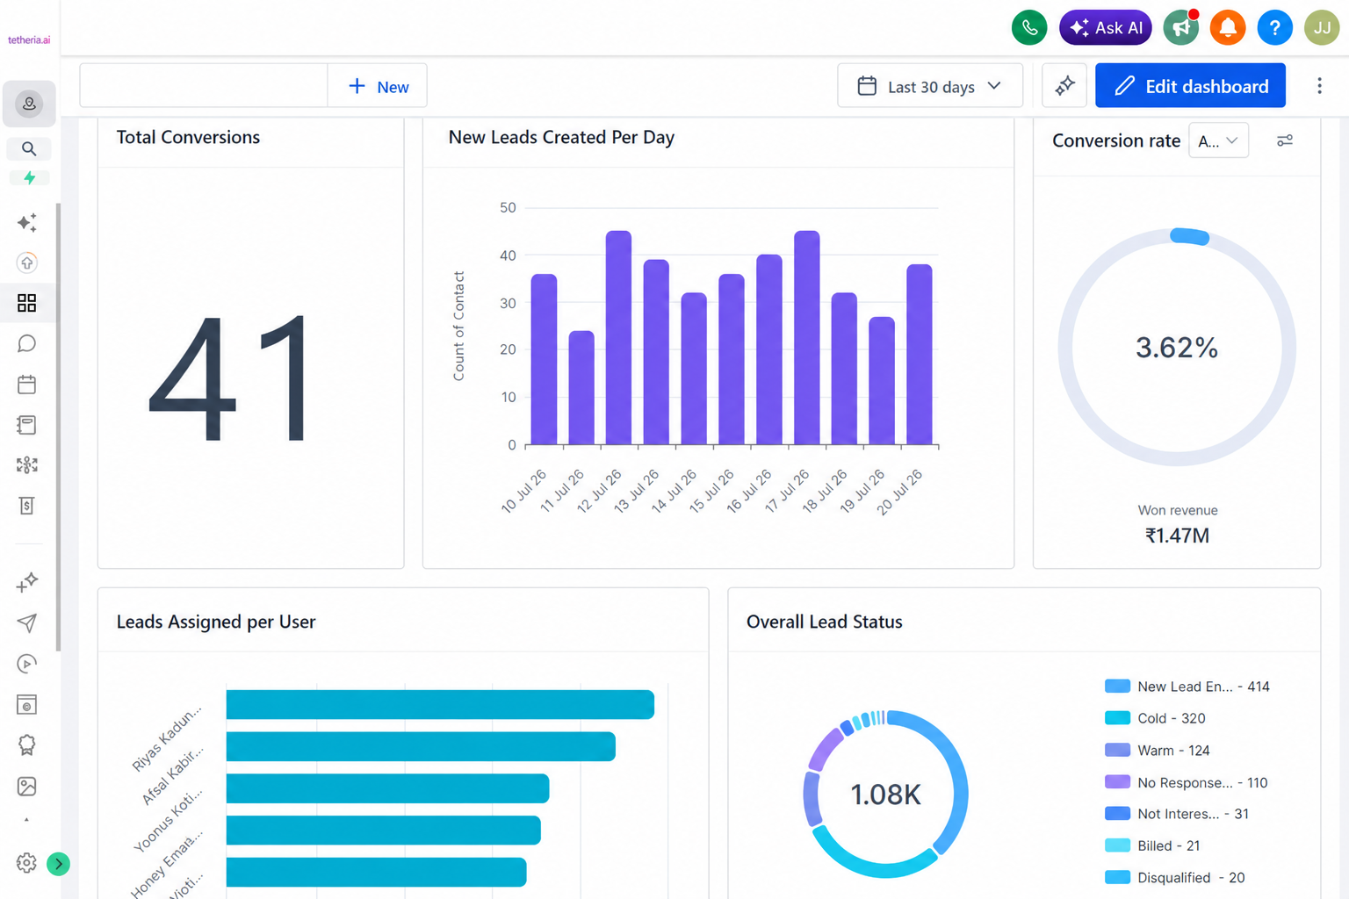This screenshot has height=899, width=1349.
Task: Click the ₹1.47M won revenue value
Action: [x=1177, y=536]
